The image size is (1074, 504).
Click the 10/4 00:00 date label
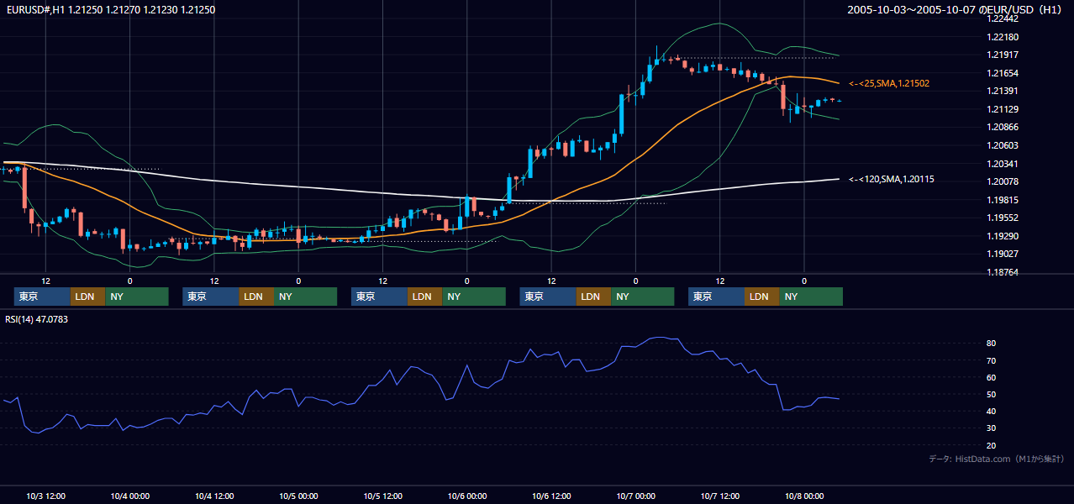[x=130, y=496]
